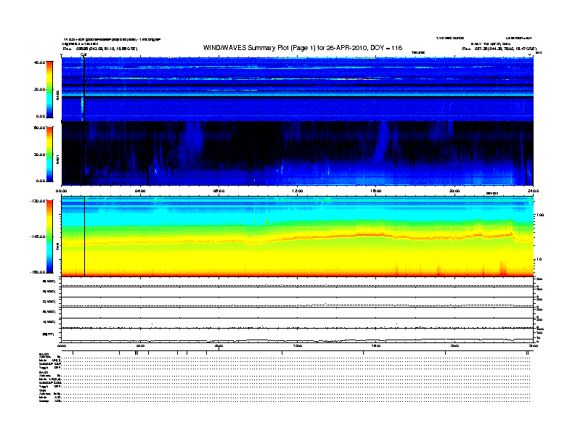Viewport: 575px width, 444px height.
Task: Click the TNR section heading in status table
Action: point(42,390)
